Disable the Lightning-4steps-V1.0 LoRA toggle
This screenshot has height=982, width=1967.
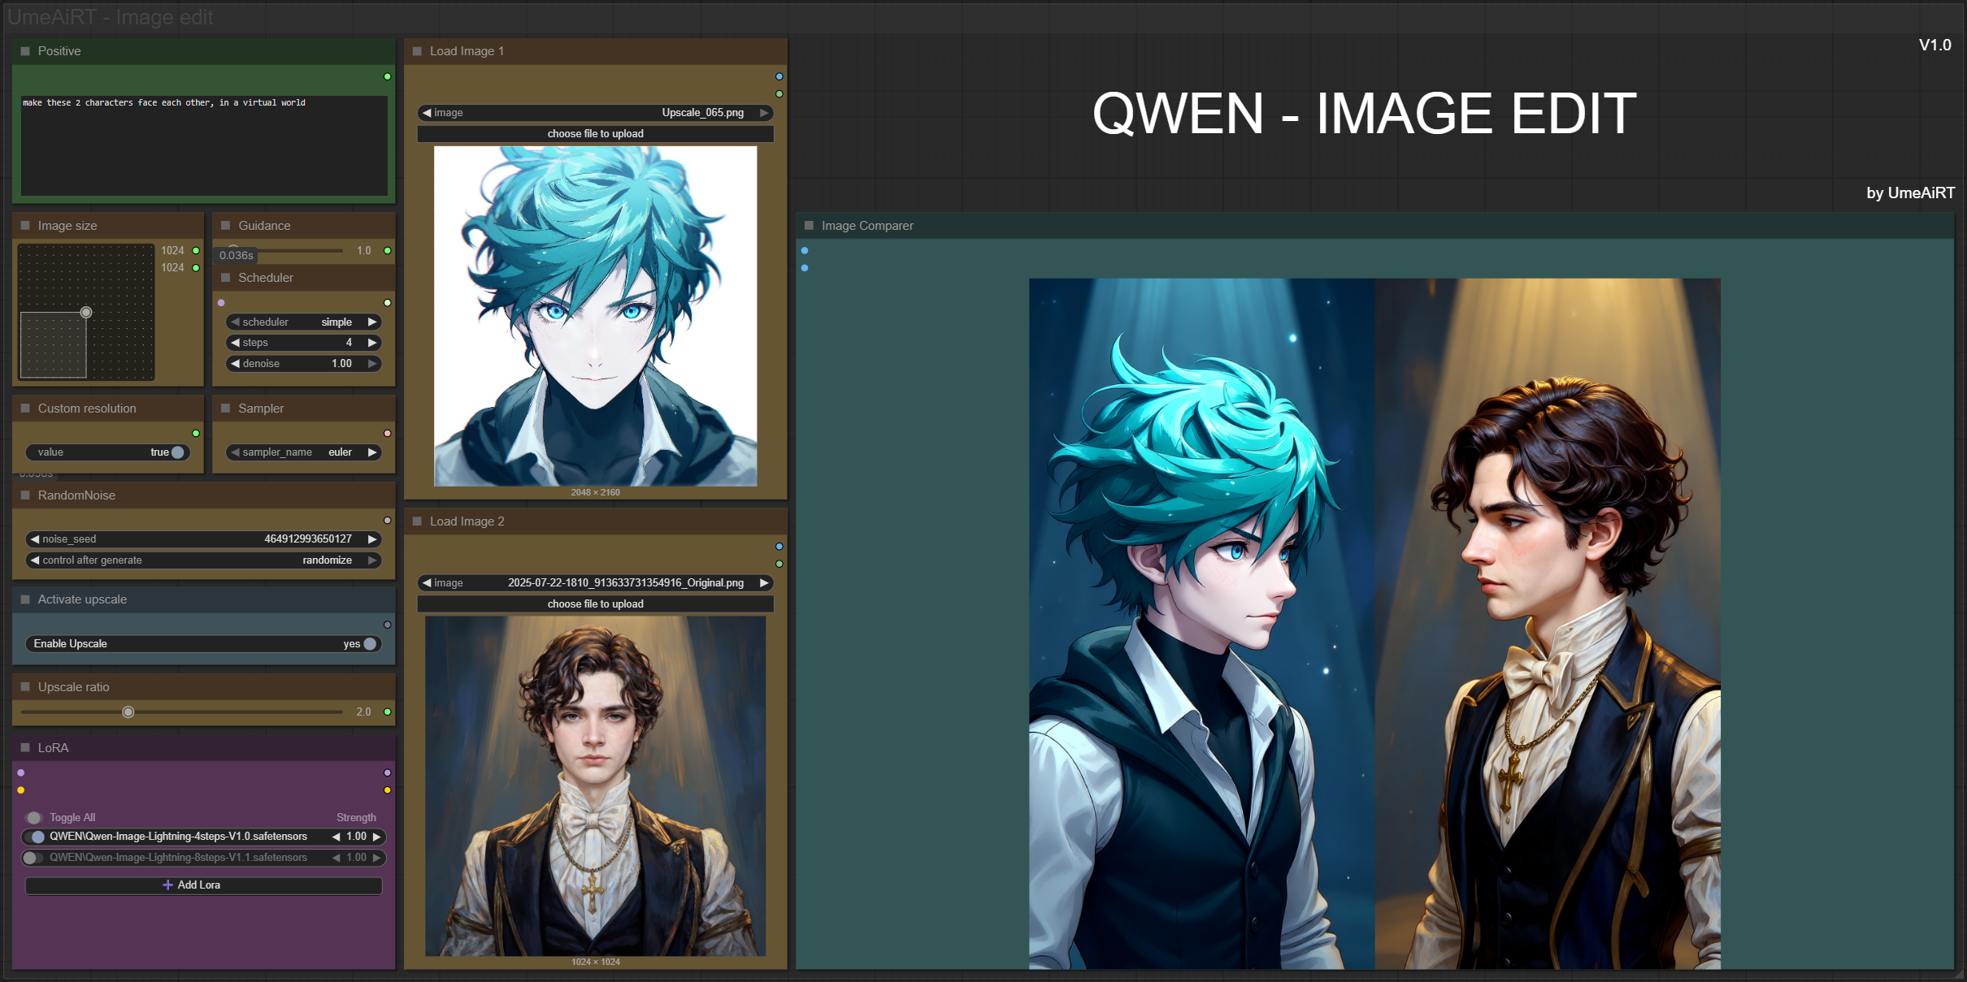click(x=35, y=837)
